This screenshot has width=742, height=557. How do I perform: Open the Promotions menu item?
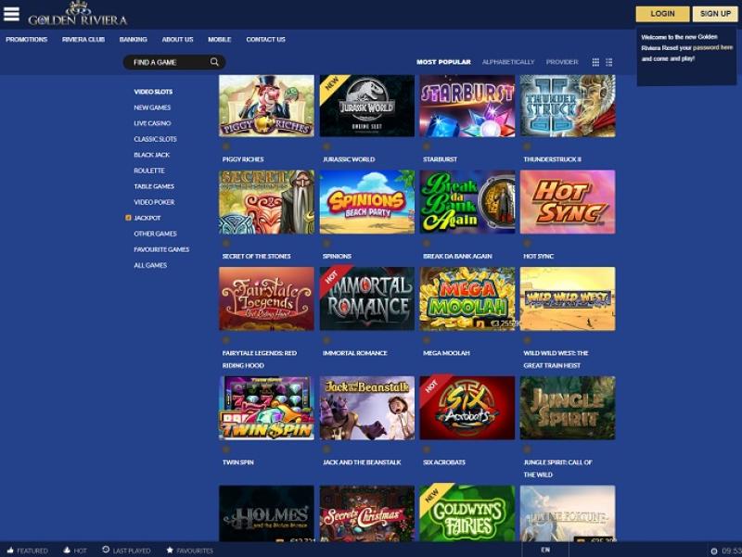(x=27, y=40)
